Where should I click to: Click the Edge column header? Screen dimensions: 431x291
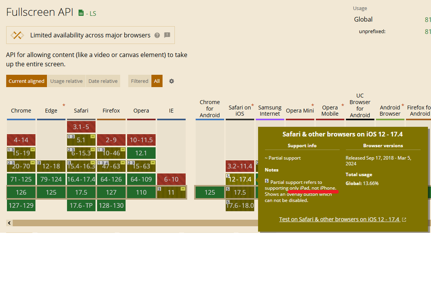[51, 111]
